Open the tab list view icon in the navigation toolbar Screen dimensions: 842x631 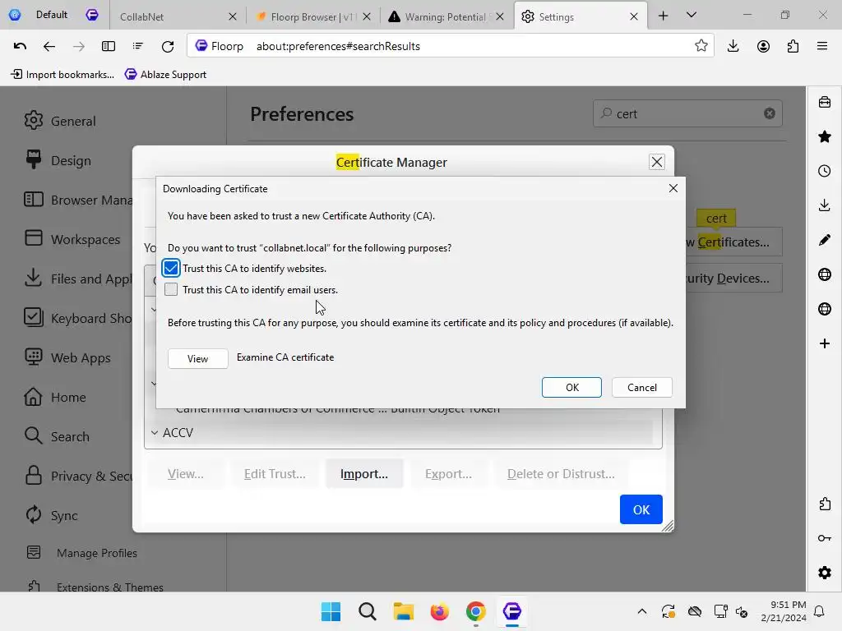(138, 46)
